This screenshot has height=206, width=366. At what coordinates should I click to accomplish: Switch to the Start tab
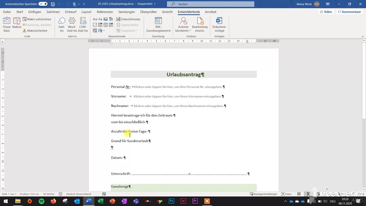tap(20, 12)
